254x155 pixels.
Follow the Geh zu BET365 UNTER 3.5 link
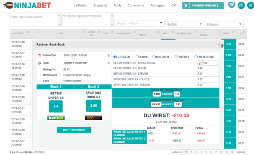(166, 90)
